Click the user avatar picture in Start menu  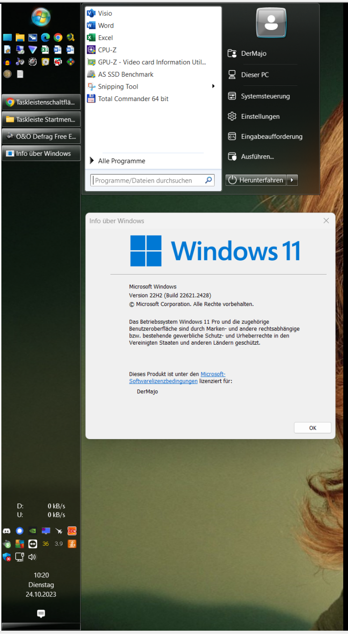tap(271, 22)
